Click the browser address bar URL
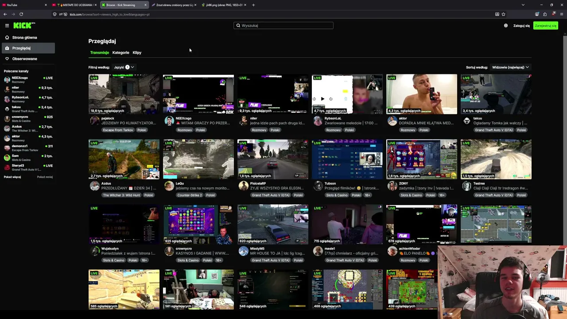 [109, 14]
